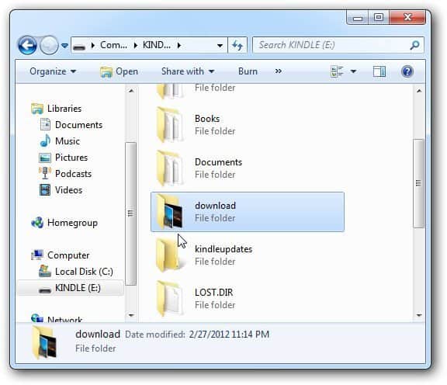Click the file list scrollbar thumb

418,183
